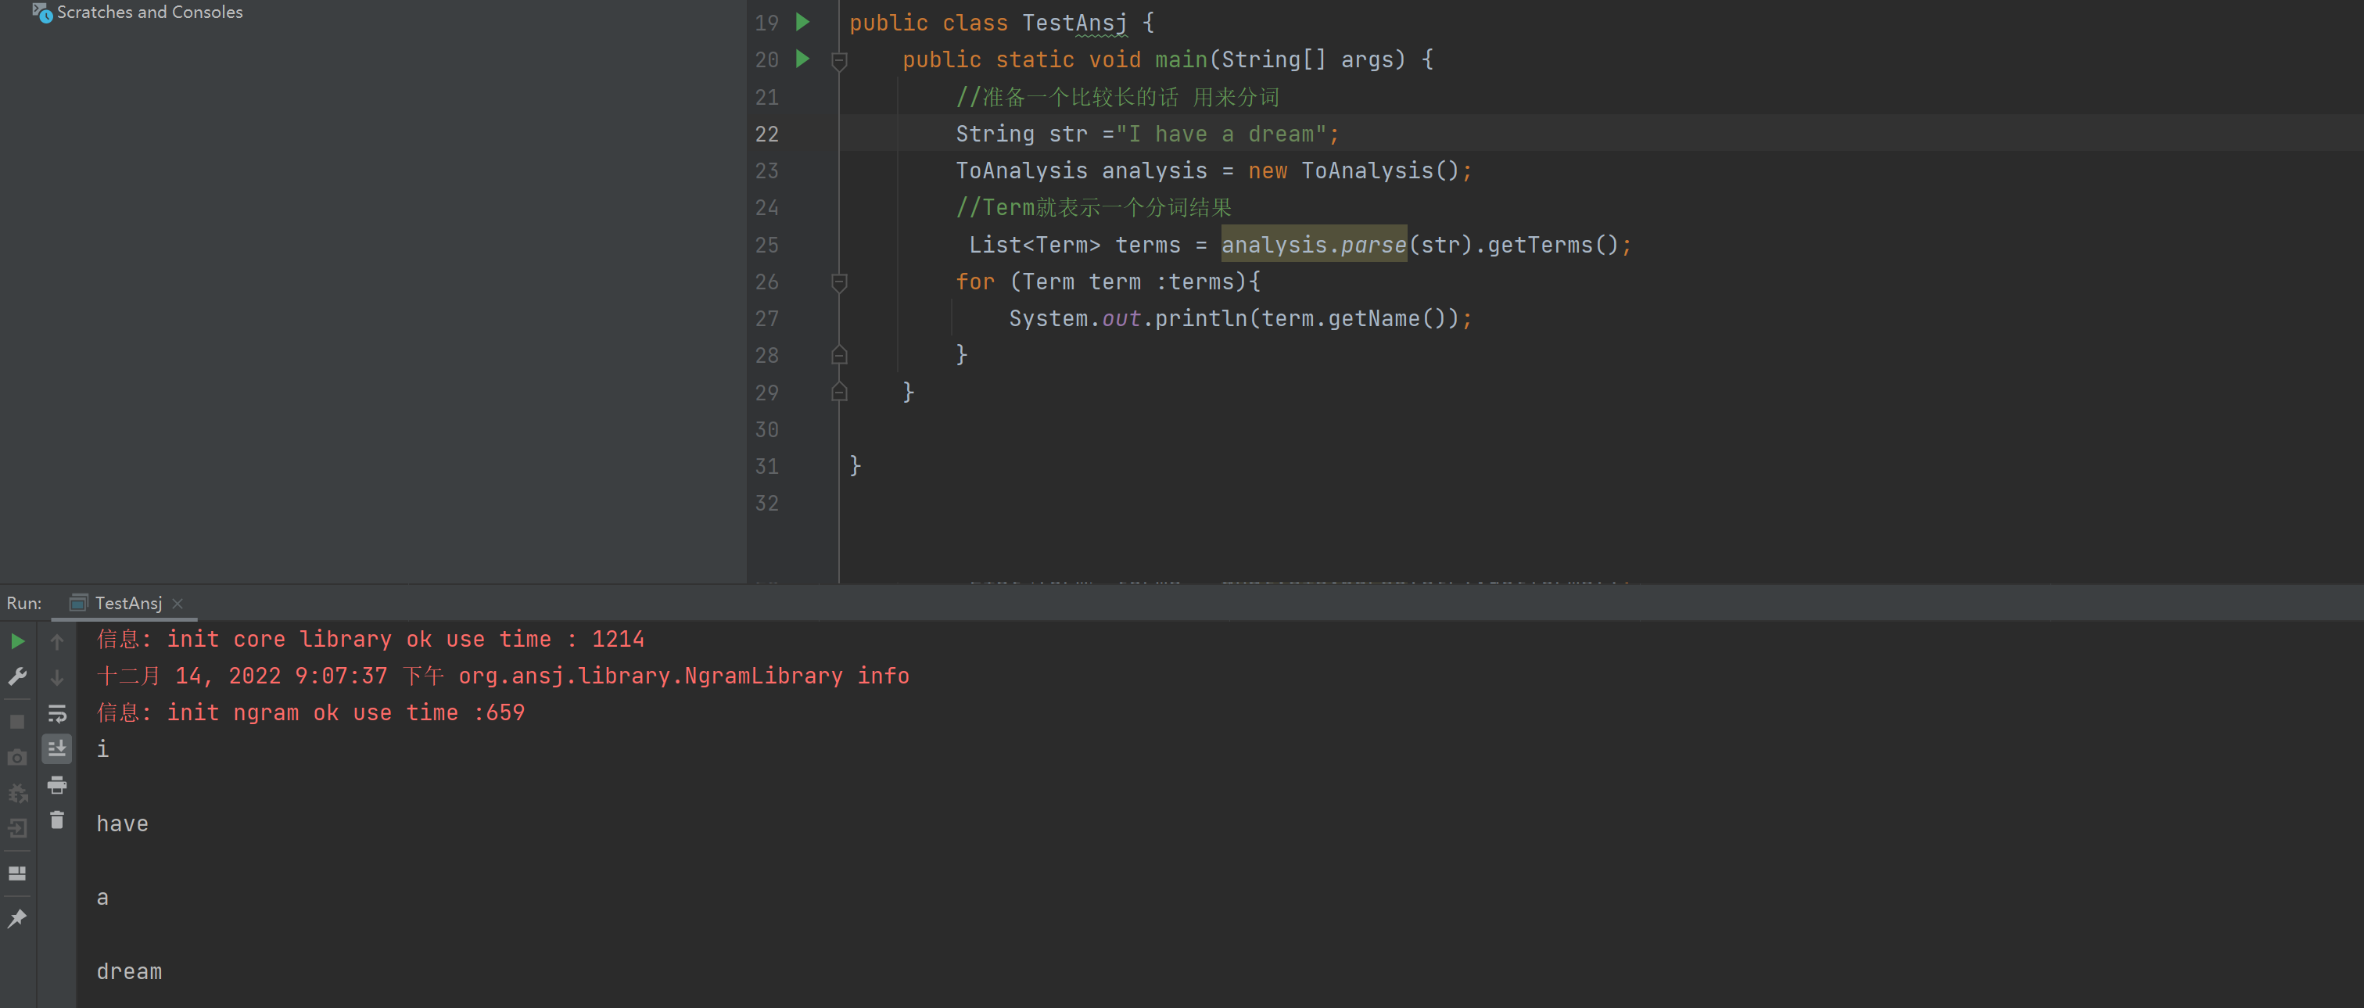The image size is (2364, 1008).
Task: Click the exit icon in Run toolbar
Action: (x=17, y=828)
